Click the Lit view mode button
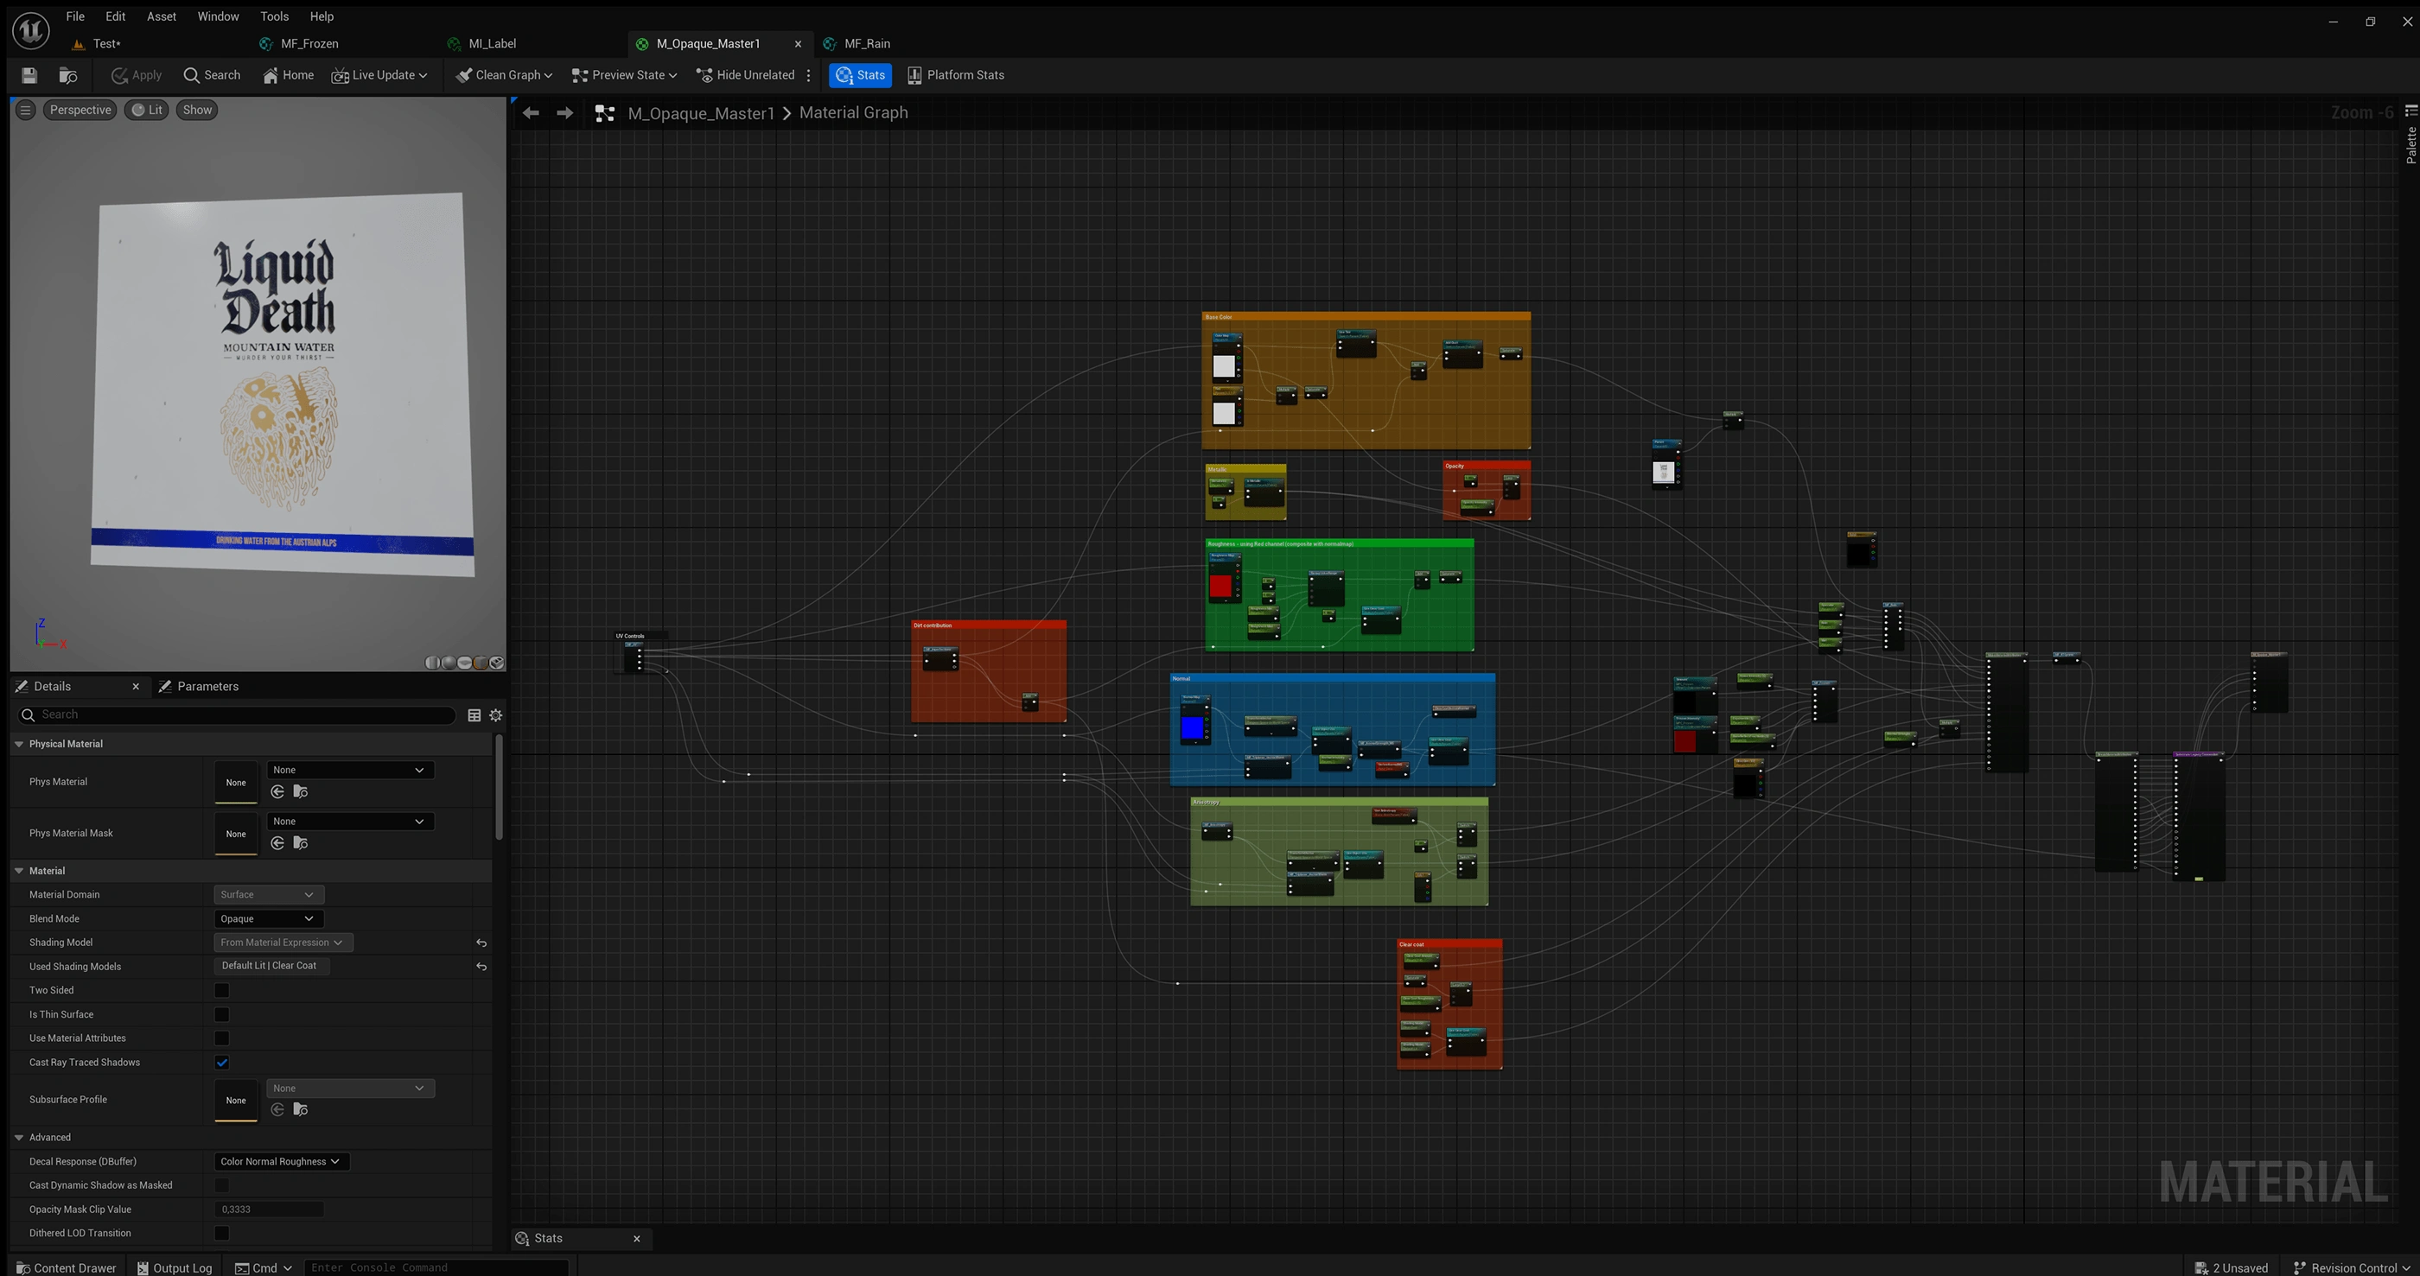 tap(147, 110)
